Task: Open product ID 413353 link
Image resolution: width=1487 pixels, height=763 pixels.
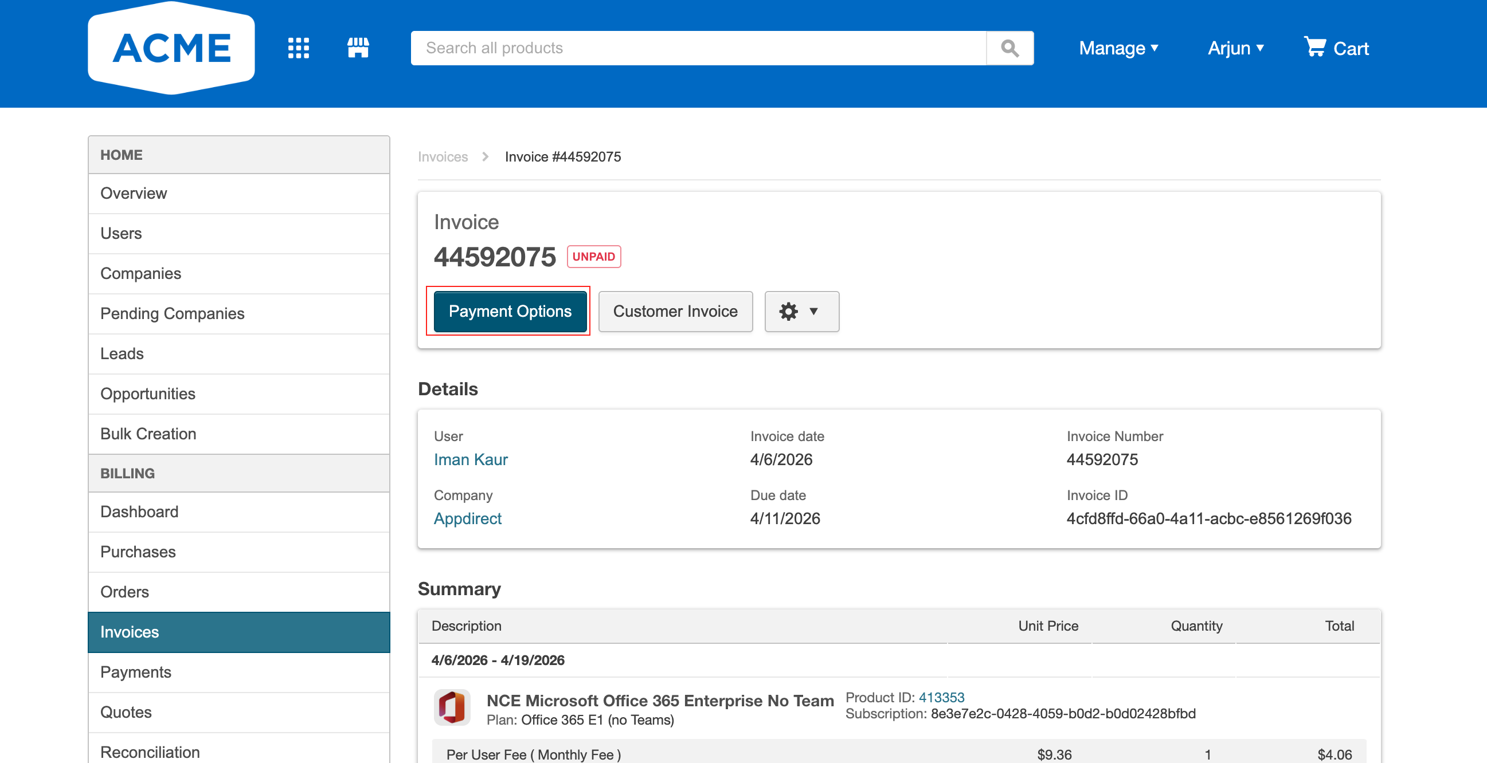Action: coord(941,697)
